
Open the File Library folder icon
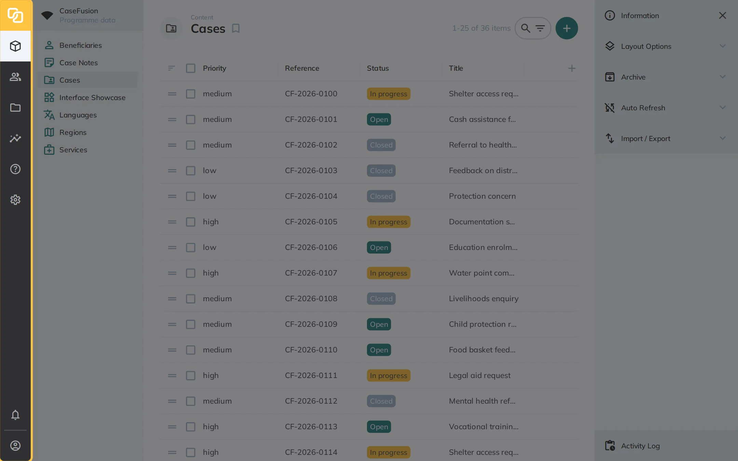tap(15, 108)
